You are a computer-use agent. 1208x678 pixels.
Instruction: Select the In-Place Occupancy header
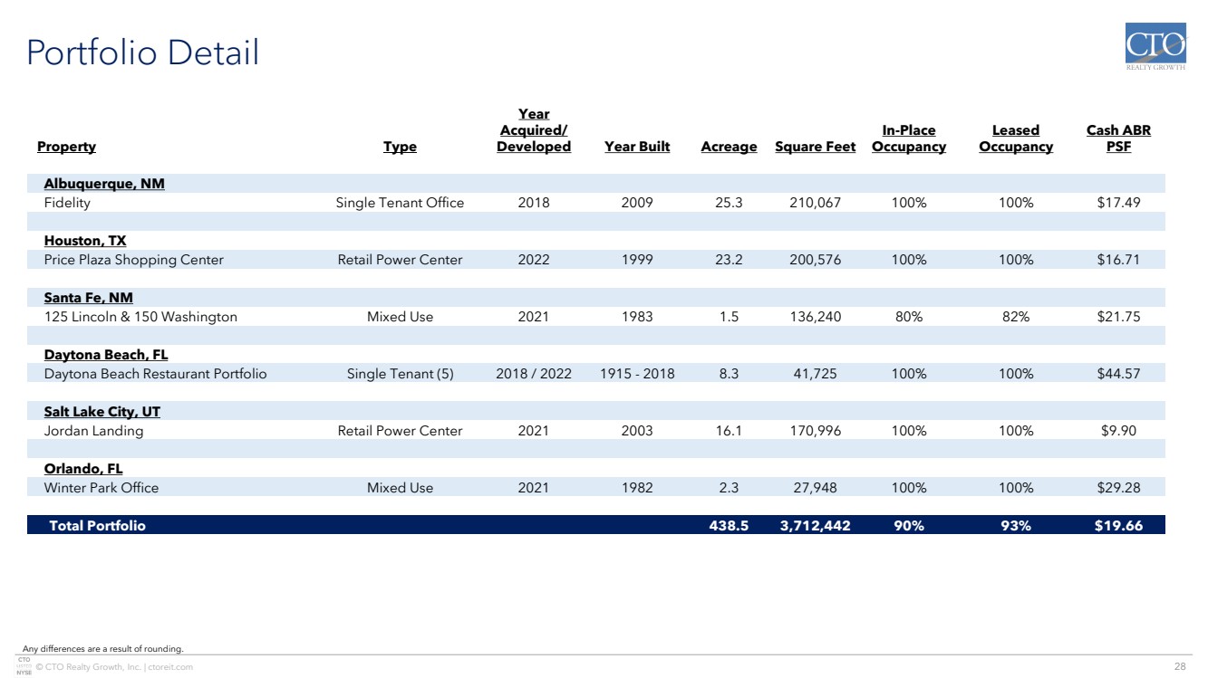(x=909, y=138)
